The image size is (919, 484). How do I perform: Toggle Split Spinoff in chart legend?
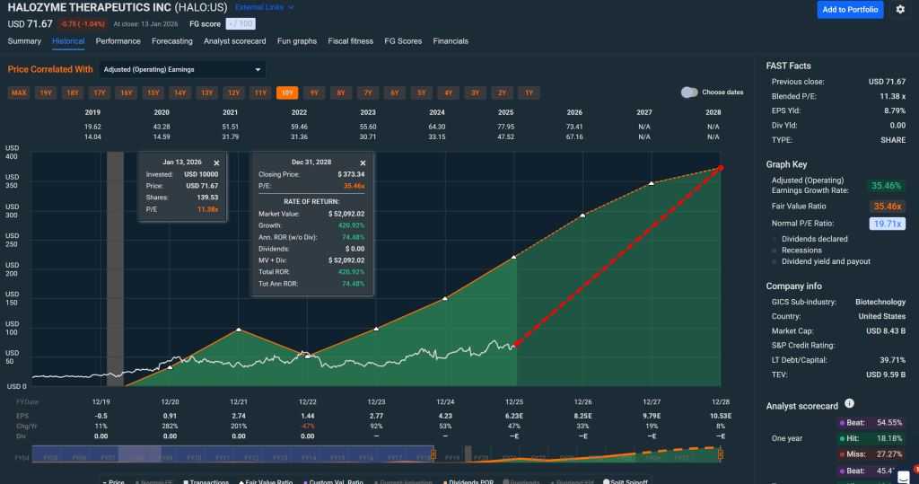(626, 481)
